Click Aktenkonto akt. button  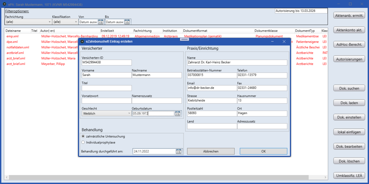point(349,30)
